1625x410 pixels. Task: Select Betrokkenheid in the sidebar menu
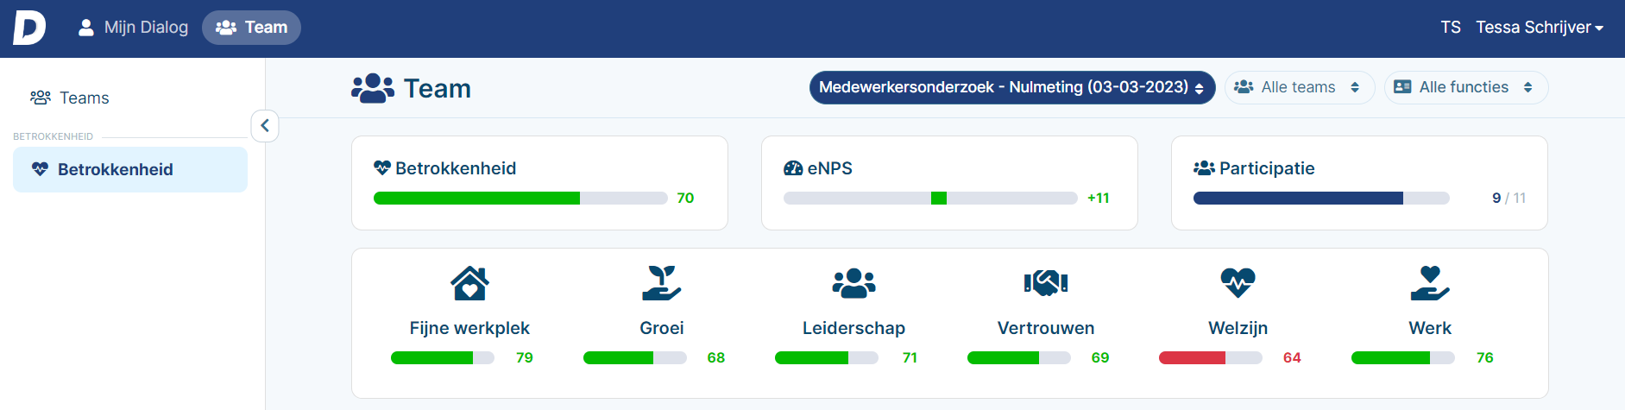pyautogui.click(x=130, y=169)
